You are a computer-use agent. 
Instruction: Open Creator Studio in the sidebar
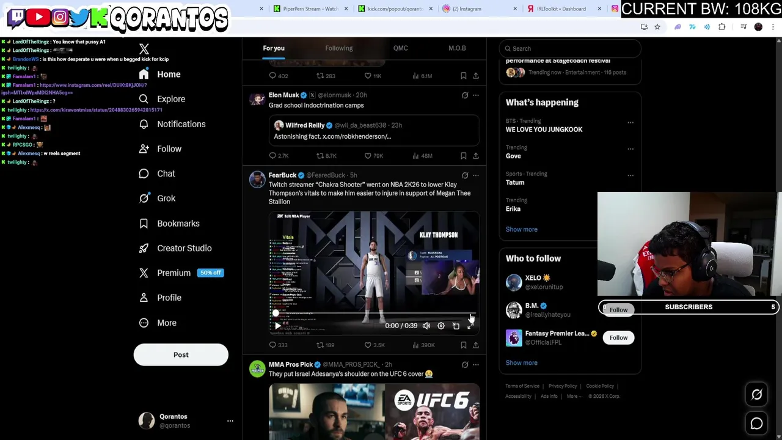point(175,248)
